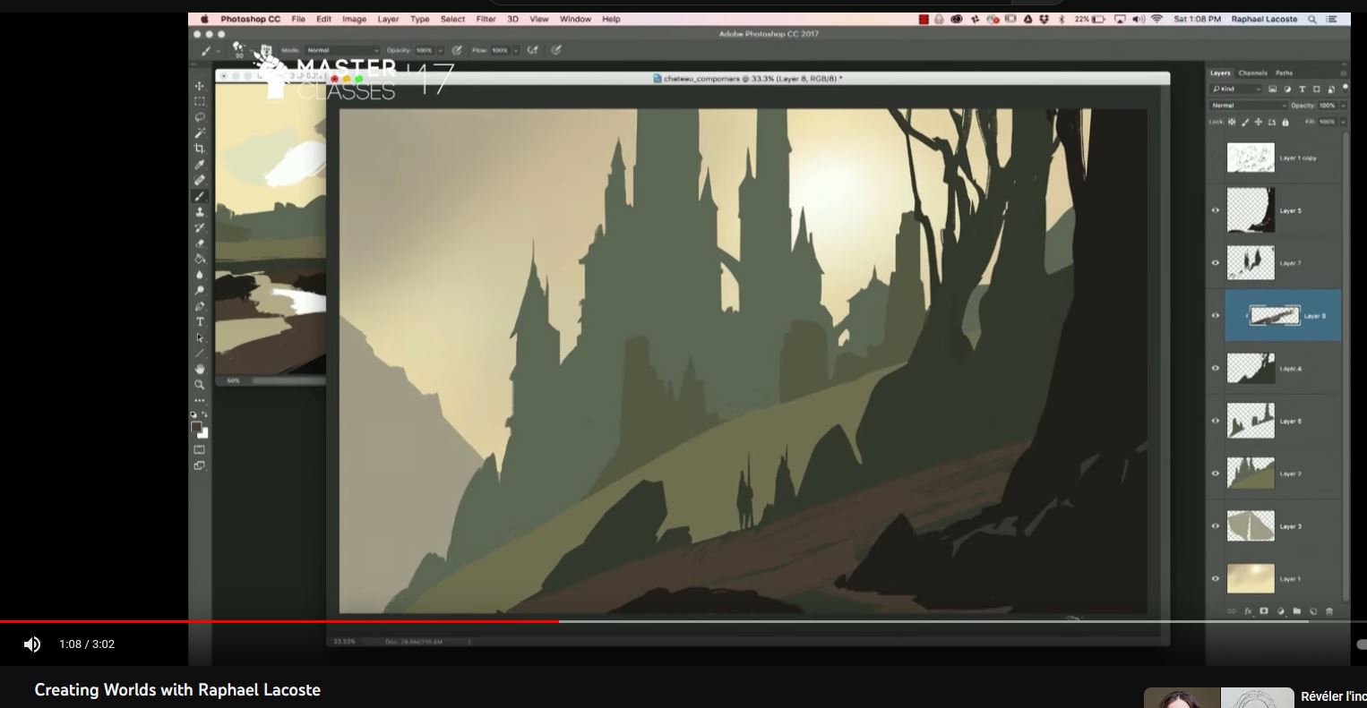Open the Filter menu
This screenshot has width=1367, height=708.
pyautogui.click(x=486, y=19)
